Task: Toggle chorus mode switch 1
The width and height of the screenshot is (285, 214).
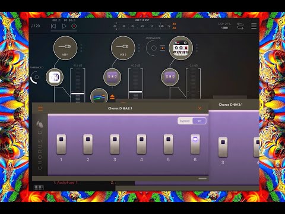Action: point(61,144)
